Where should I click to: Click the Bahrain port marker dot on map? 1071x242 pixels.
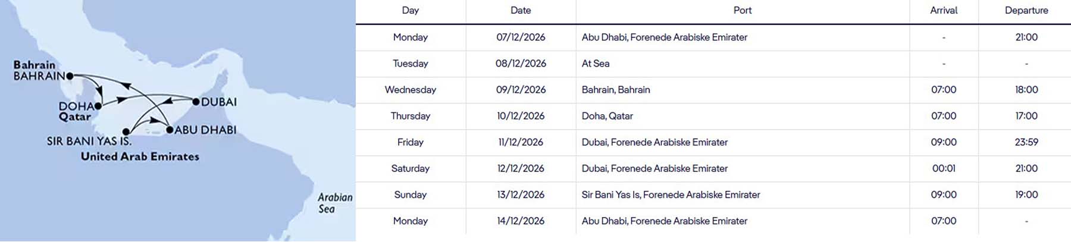tap(70, 76)
